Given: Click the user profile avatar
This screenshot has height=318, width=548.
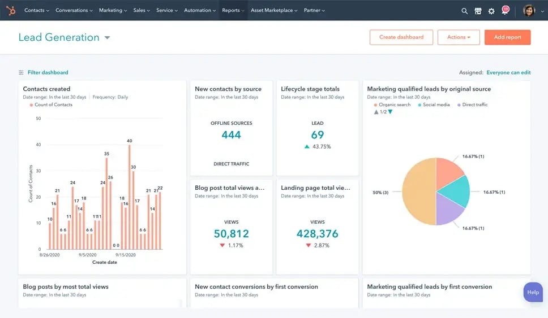Looking at the screenshot, I should click(x=529, y=11).
